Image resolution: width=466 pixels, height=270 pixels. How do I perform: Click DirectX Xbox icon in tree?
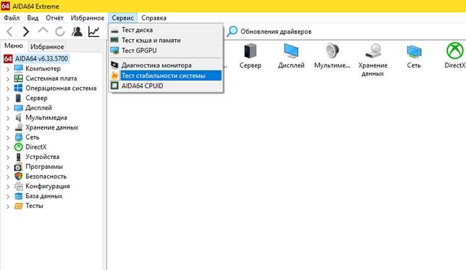pyautogui.click(x=19, y=147)
